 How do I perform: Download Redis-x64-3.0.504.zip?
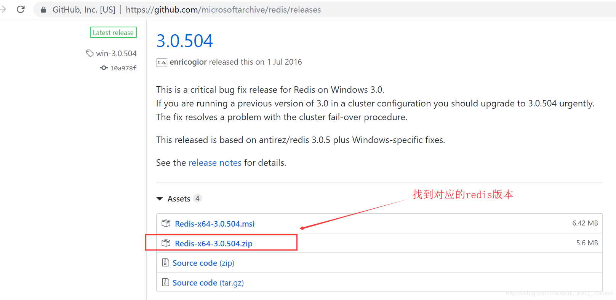(214, 244)
